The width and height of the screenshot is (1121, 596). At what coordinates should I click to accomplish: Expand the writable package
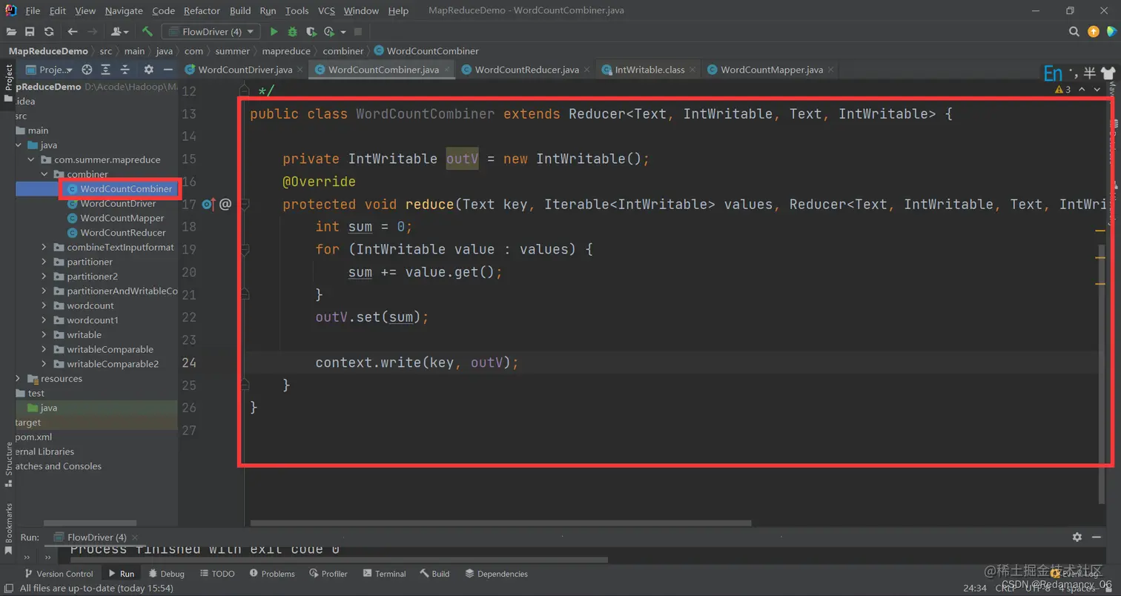click(x=44, y=334)
